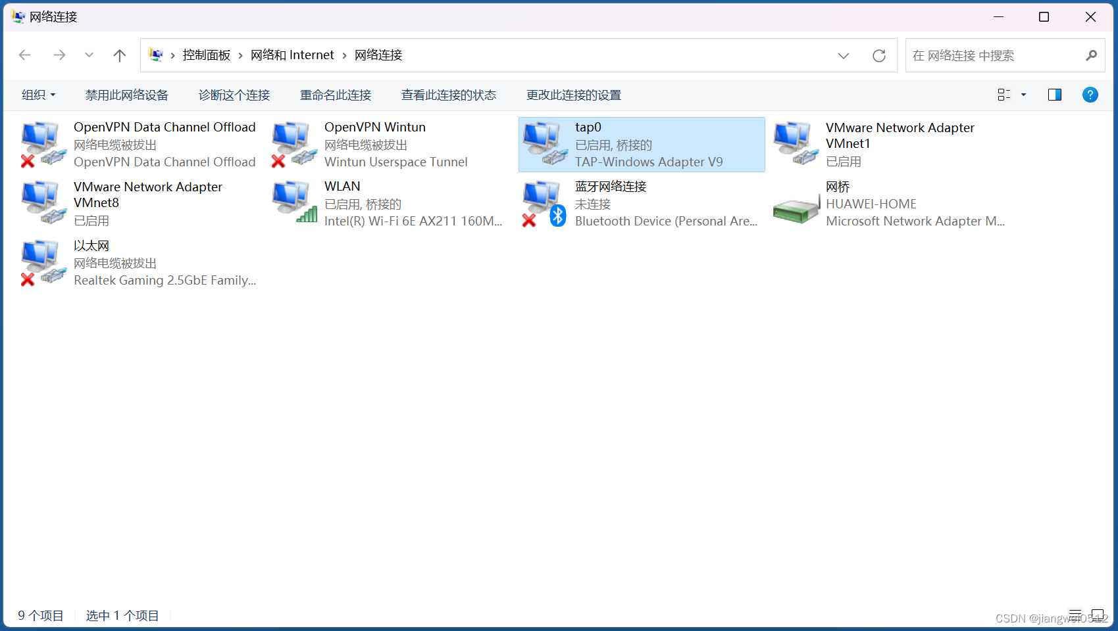Refresh the 网络连接 folder view
1118x631 pixels.
(879, 56)
